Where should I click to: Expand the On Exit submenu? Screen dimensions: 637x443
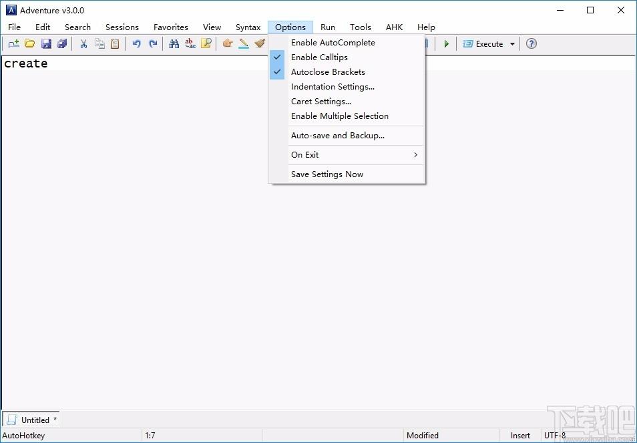[347, 155]
